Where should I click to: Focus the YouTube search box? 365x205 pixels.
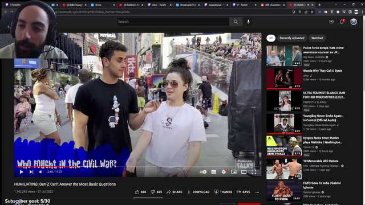(173, 22)
